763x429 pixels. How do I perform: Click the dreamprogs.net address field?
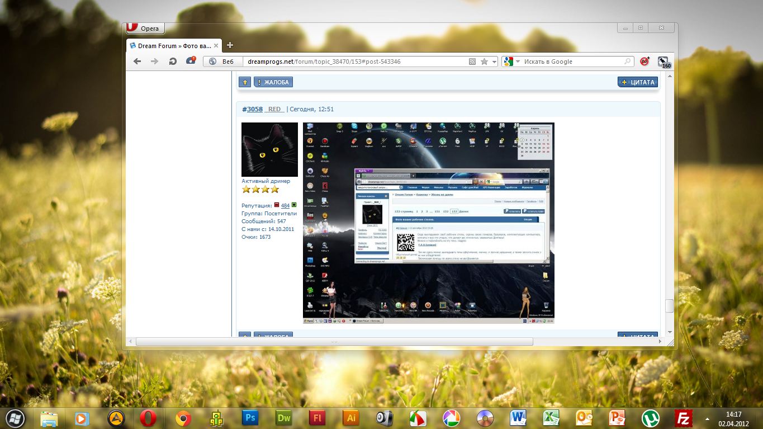(x=355, y=62)
